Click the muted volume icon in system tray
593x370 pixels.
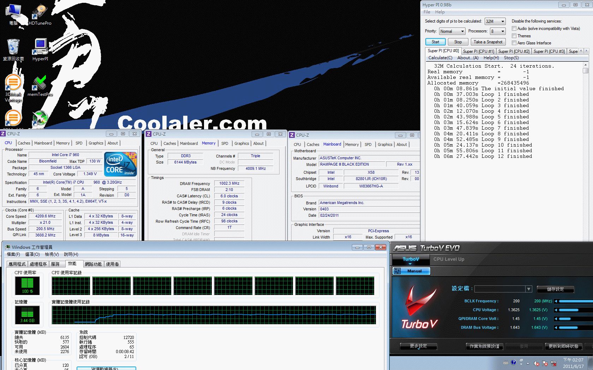click(537, 363)
